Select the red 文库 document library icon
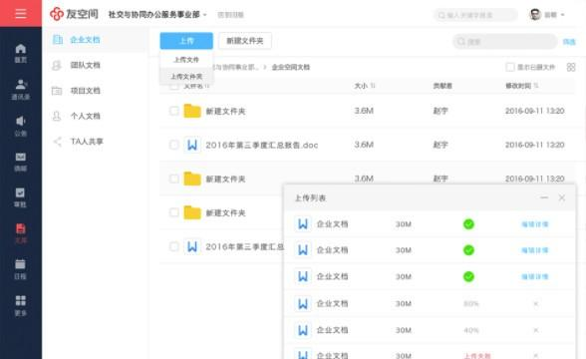 tap(21, 228)
